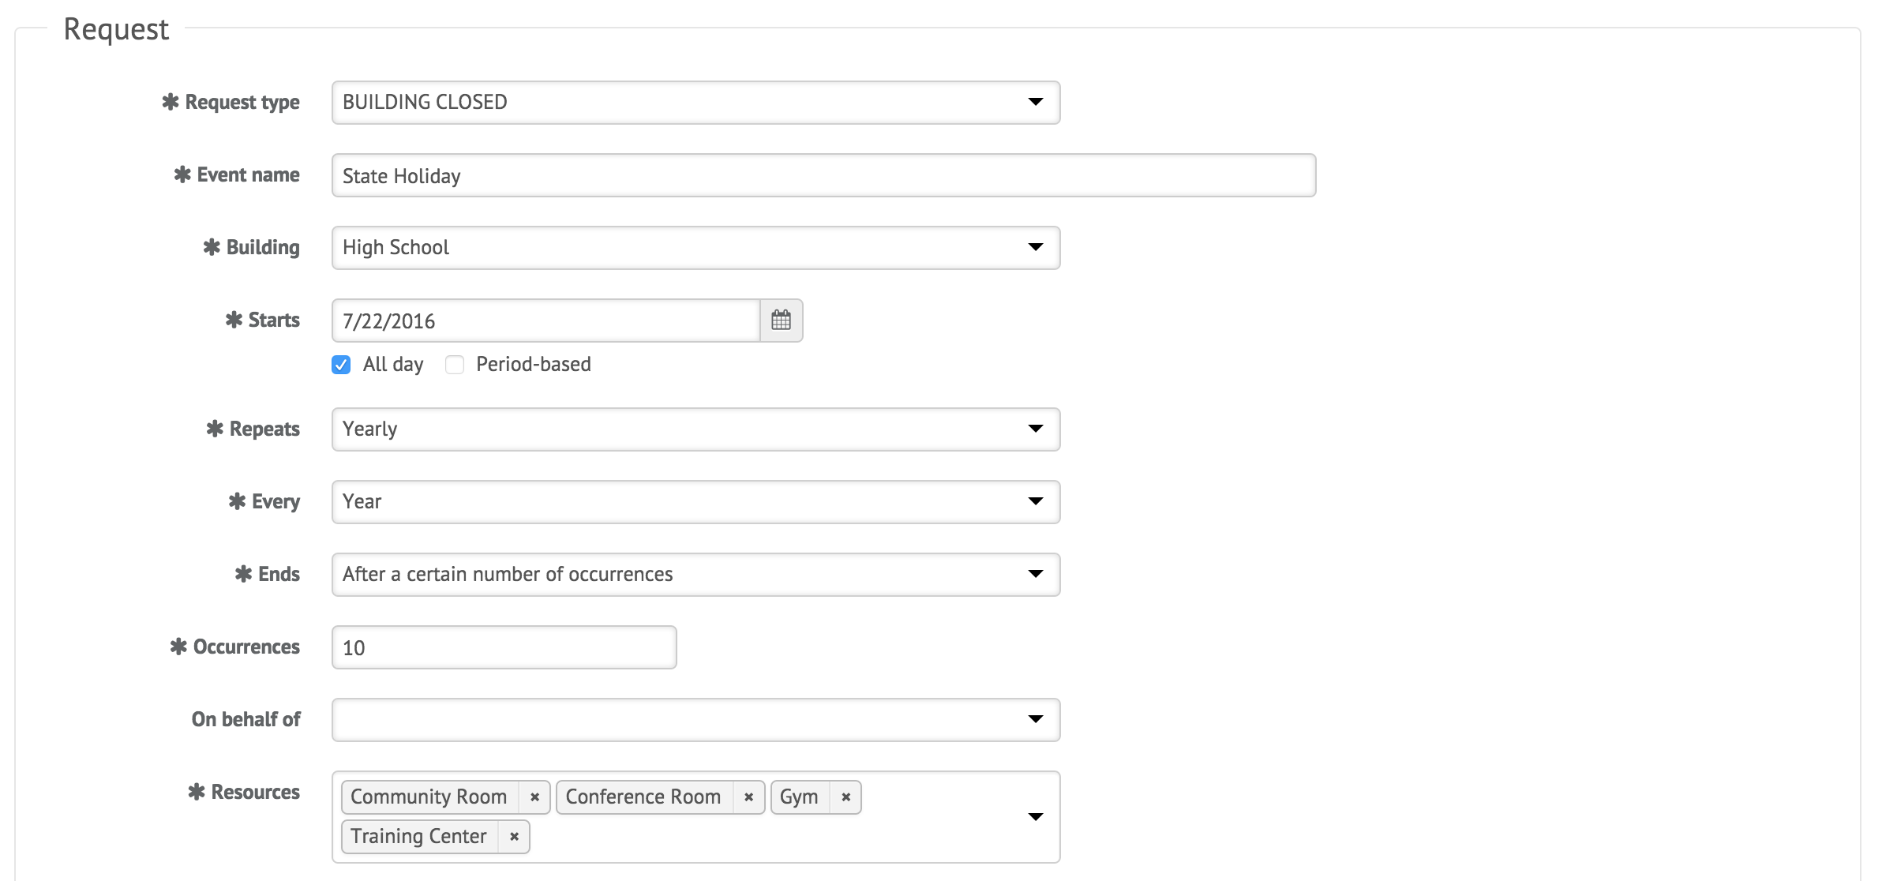The width and height of the screenshot is (1882, 881).
Task: Remove Community Room resource tag
Action: pos(534,797)
